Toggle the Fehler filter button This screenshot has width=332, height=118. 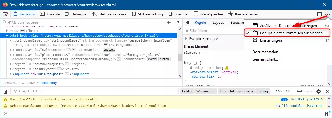click(x=187, y=91)
